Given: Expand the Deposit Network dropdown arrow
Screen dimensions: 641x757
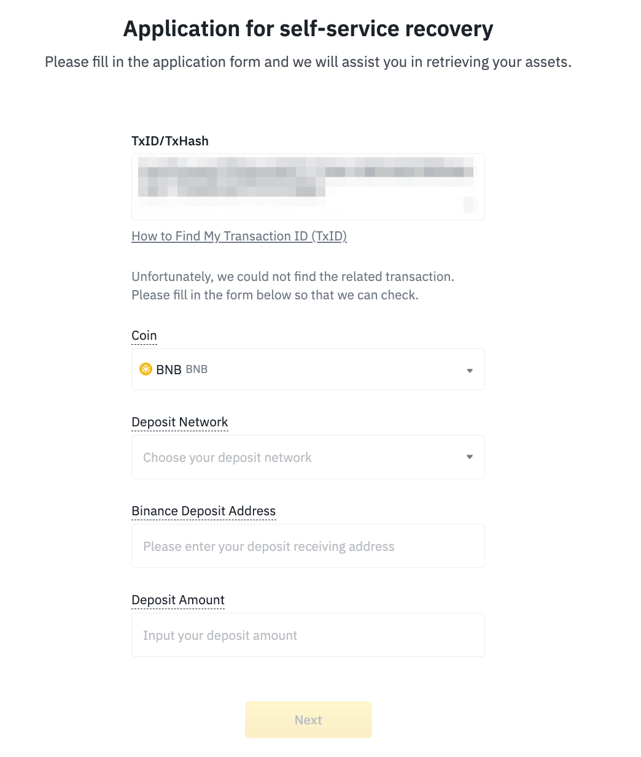Looking at the screenshot, I should click(x=470, y=456).
